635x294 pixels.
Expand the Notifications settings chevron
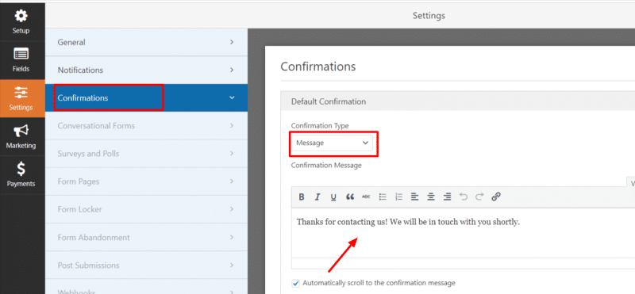point(232,70)
